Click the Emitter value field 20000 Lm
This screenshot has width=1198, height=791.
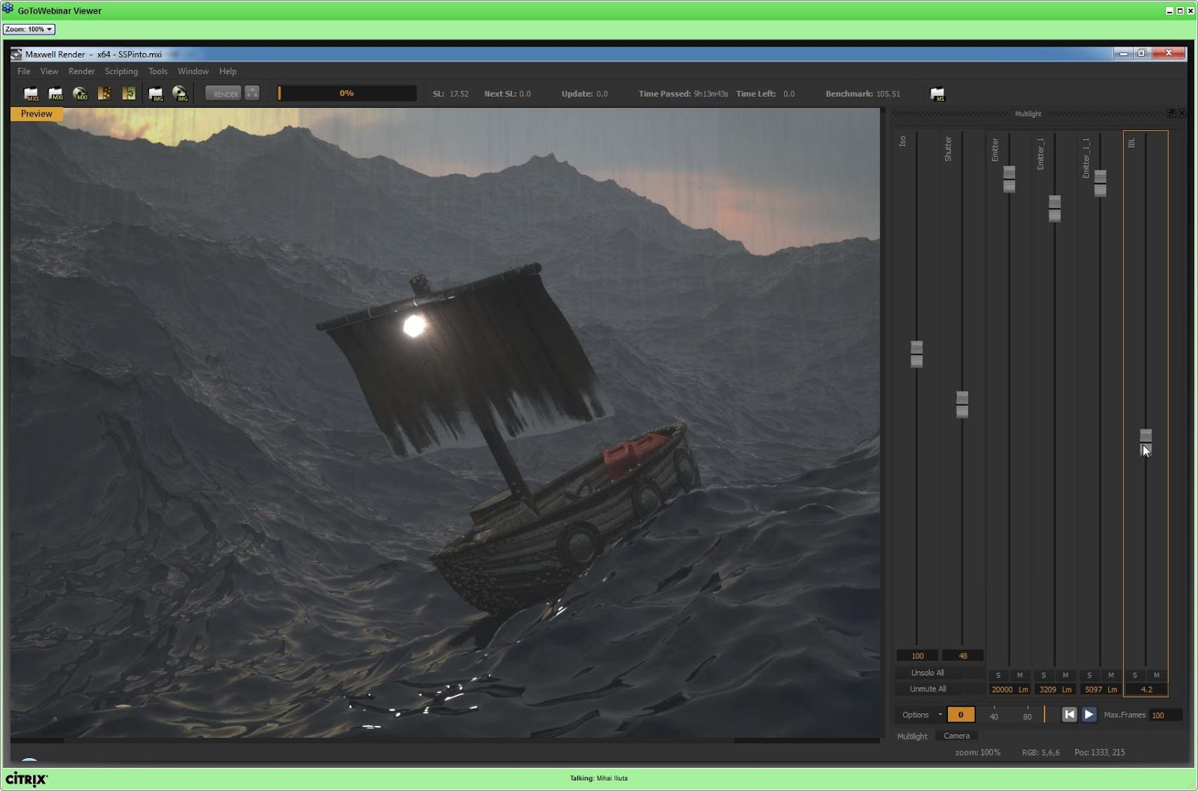coord(1009,689)
